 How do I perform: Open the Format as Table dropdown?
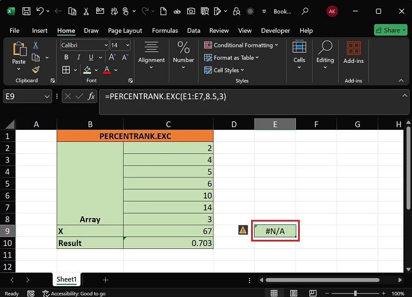232,58
